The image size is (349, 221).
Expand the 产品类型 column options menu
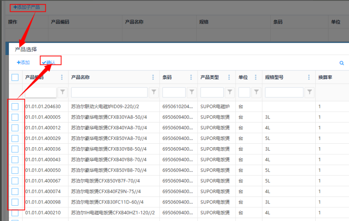(x=229, y=78)
